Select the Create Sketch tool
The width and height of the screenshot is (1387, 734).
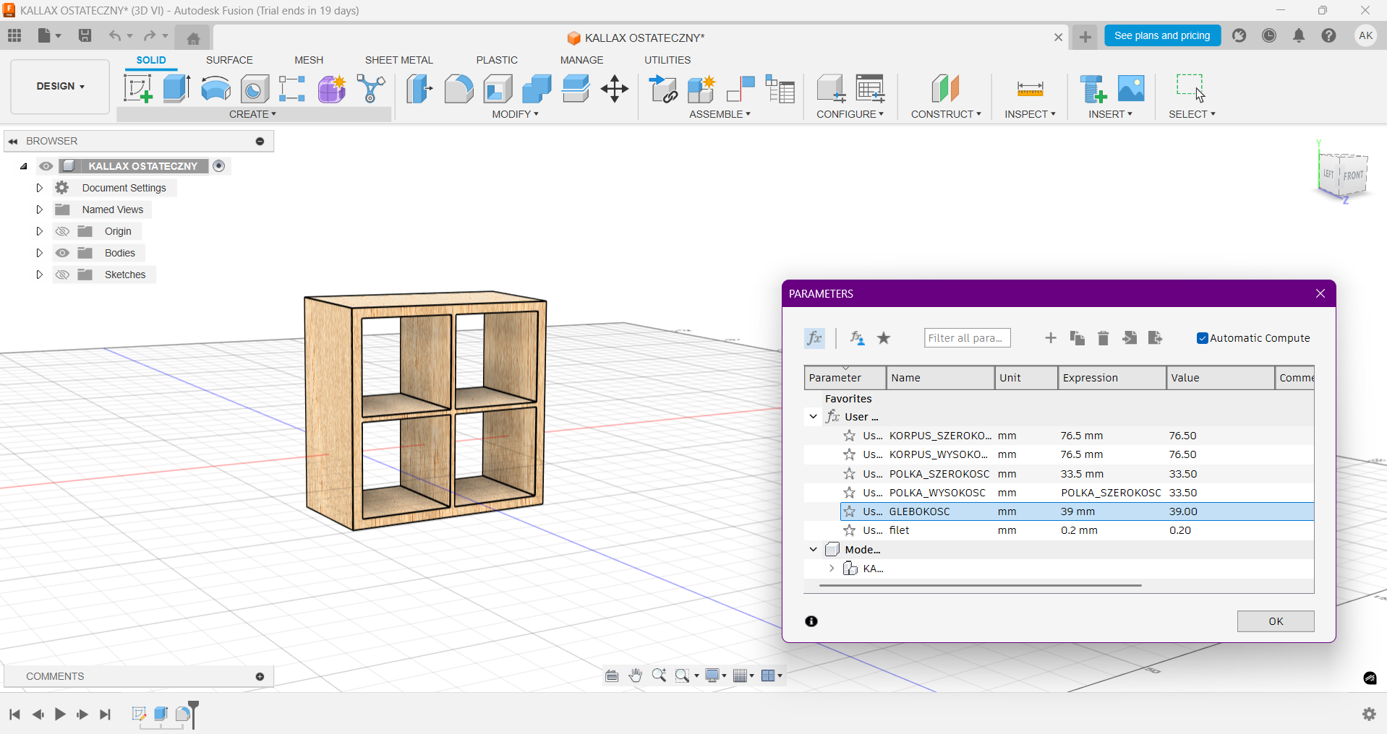coord(137,89)
